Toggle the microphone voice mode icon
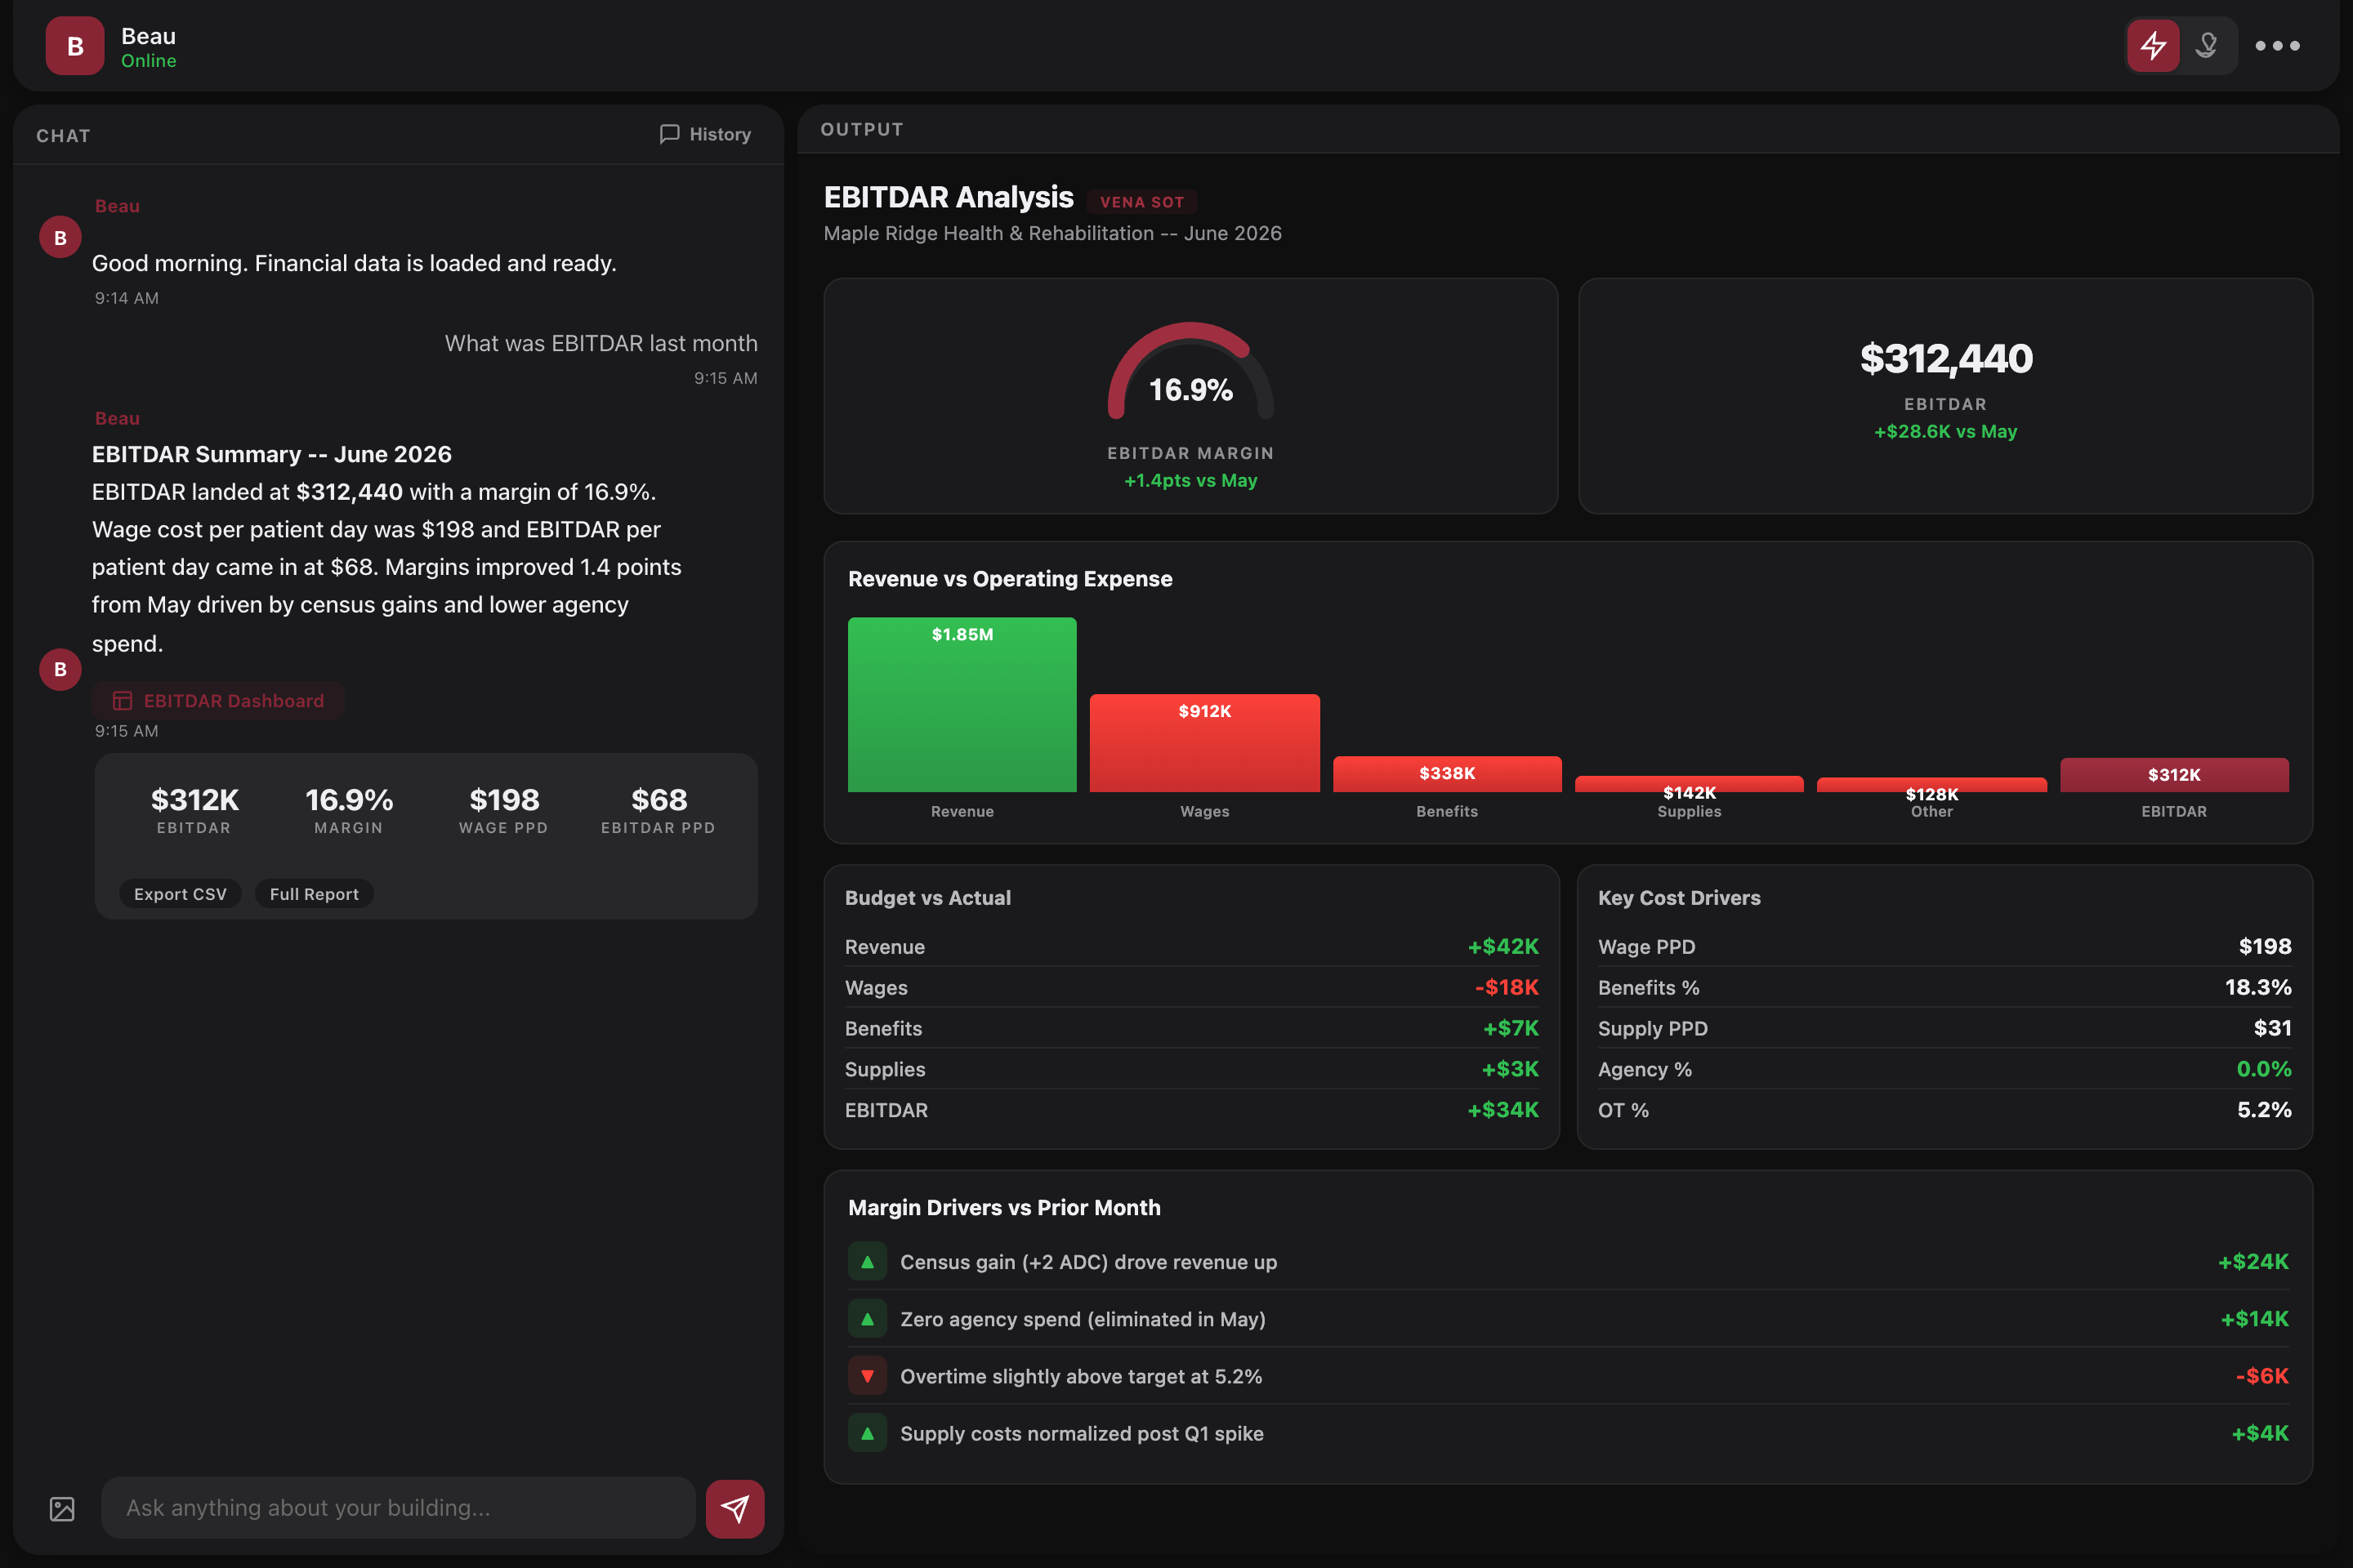This screenshot has height=1568, width=2353. tap(2207, 46)
